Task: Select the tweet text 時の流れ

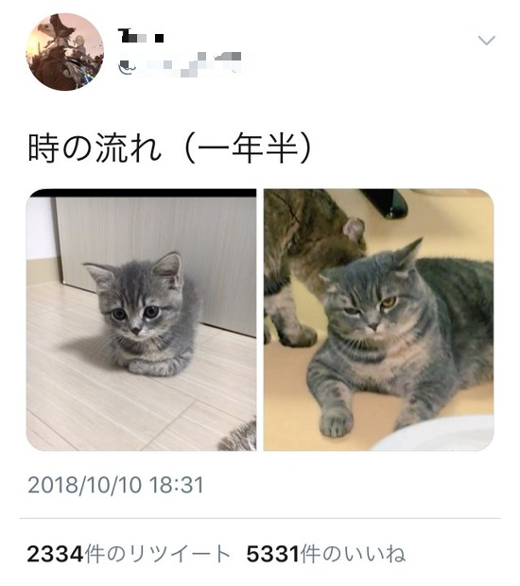Action: coord(95,148)
